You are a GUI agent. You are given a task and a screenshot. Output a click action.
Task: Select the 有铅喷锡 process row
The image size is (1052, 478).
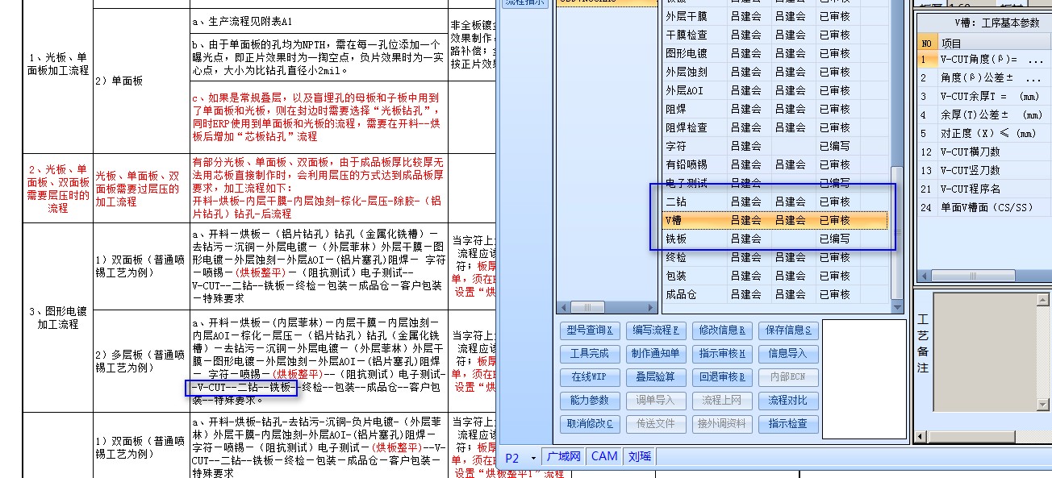775,164
